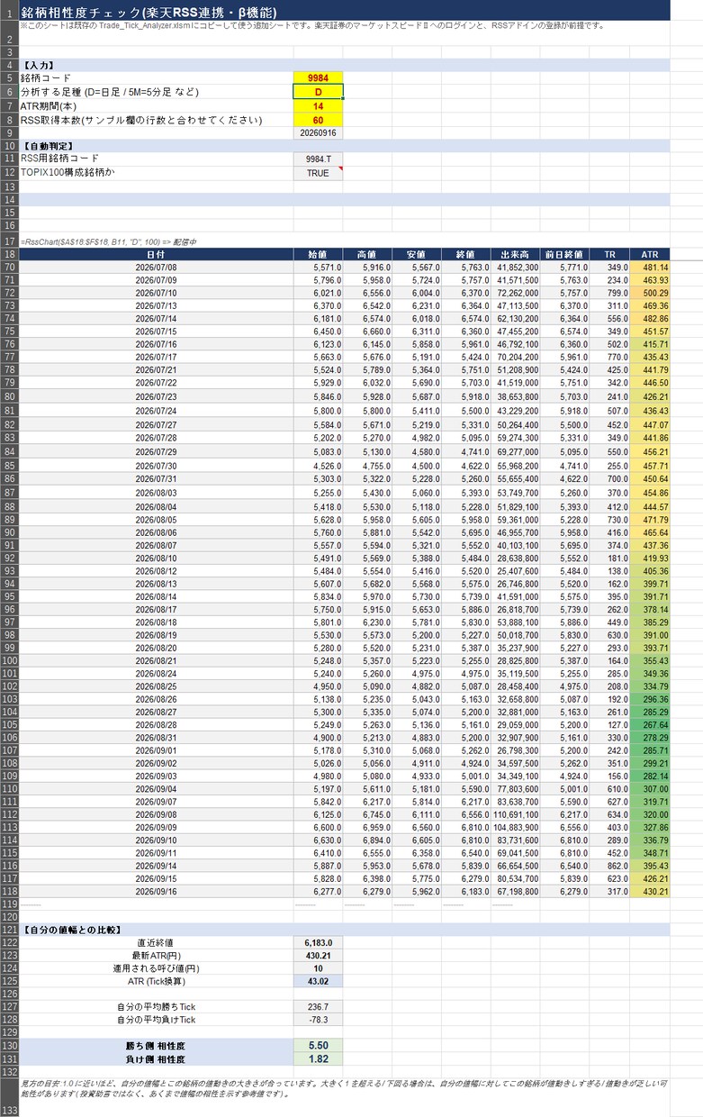Select the TR value 862.0

[609, 866]
